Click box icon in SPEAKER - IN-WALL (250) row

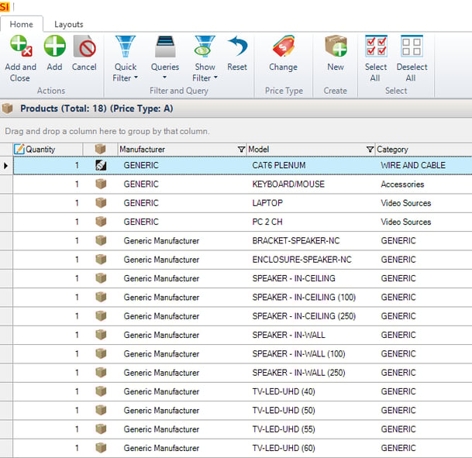tap(101, 373)
